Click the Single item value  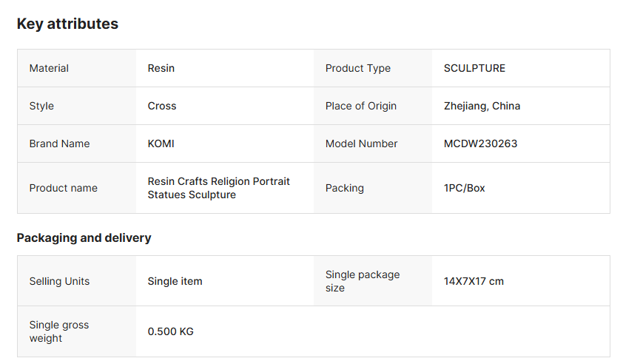[175, 281]
